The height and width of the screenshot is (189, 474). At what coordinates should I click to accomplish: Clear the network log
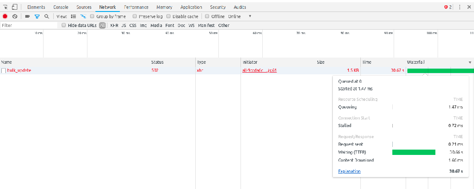pyautogui.click(x=15, y=16)
